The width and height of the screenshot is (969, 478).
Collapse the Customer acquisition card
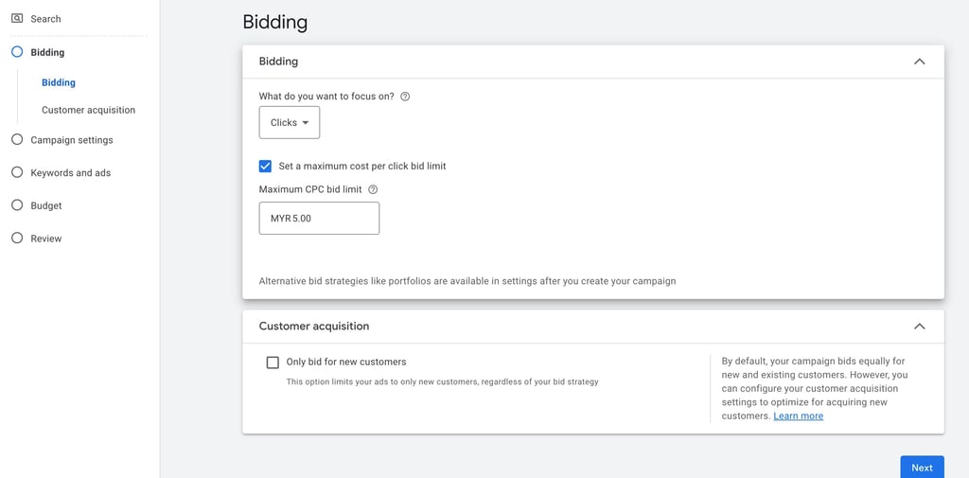(x=919, y=327)
